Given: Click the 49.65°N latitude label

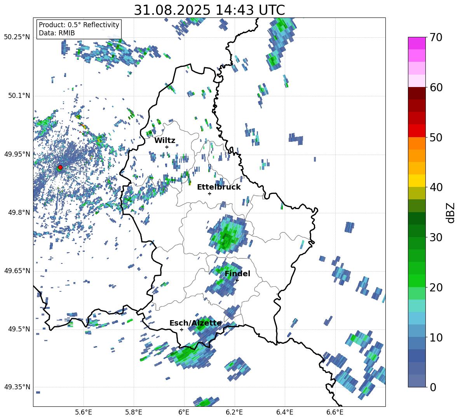Looking at the screenshot, I should 17,271.
